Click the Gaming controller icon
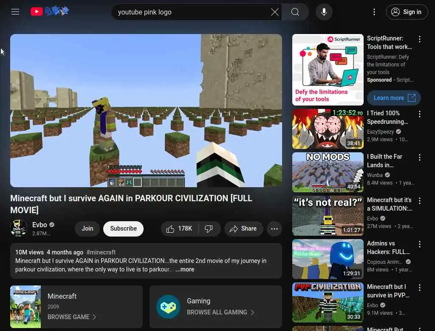The image size is (435, 331). [x=168, y=307]
